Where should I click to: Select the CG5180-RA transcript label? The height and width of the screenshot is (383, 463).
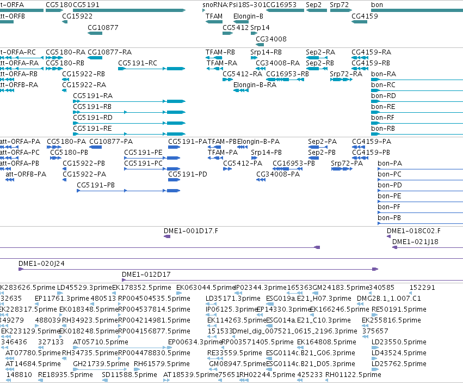[65, 52]
